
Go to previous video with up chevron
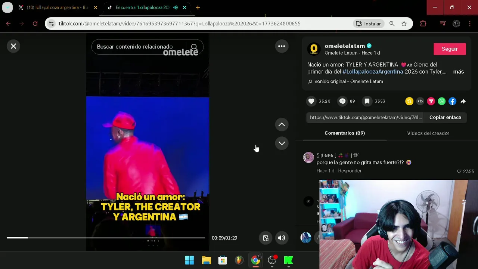coord(282,125)
